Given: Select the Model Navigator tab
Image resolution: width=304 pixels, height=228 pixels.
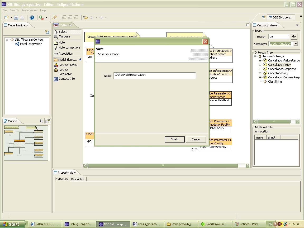Looking at the screenshot, I should (16, 25).
